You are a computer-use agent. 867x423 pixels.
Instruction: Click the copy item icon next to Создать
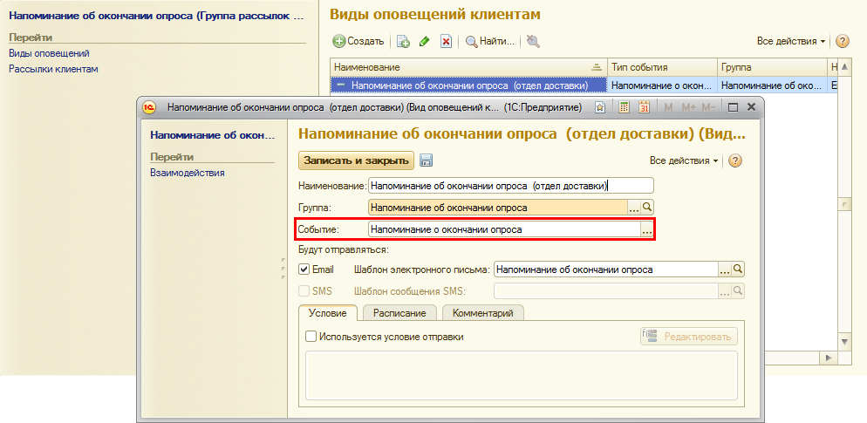tap(403, 41)
